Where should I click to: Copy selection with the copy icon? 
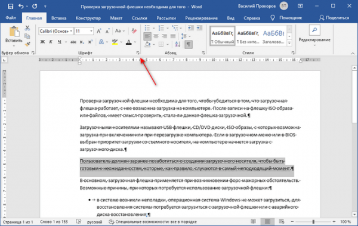pos(27,36)
